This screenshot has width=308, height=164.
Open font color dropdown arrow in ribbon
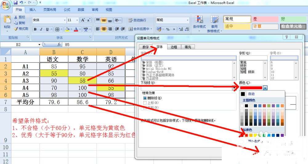[x=80, y=29]
